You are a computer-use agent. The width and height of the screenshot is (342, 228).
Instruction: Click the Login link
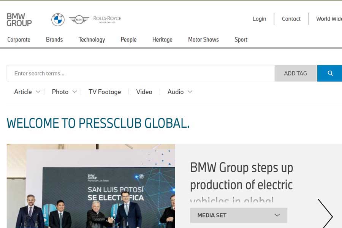(259, 19)
